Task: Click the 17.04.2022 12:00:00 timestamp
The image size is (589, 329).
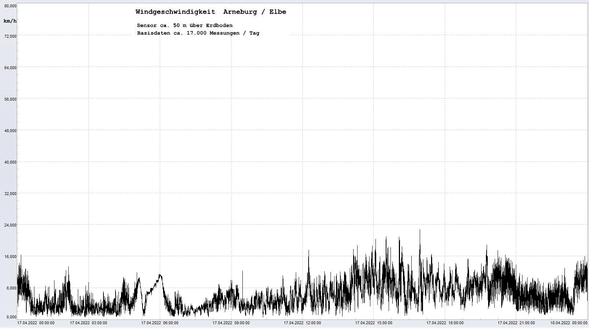Action: [302, 323]
